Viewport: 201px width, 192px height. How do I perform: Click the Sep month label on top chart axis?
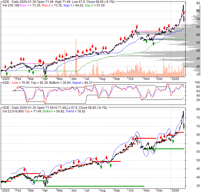117,79
